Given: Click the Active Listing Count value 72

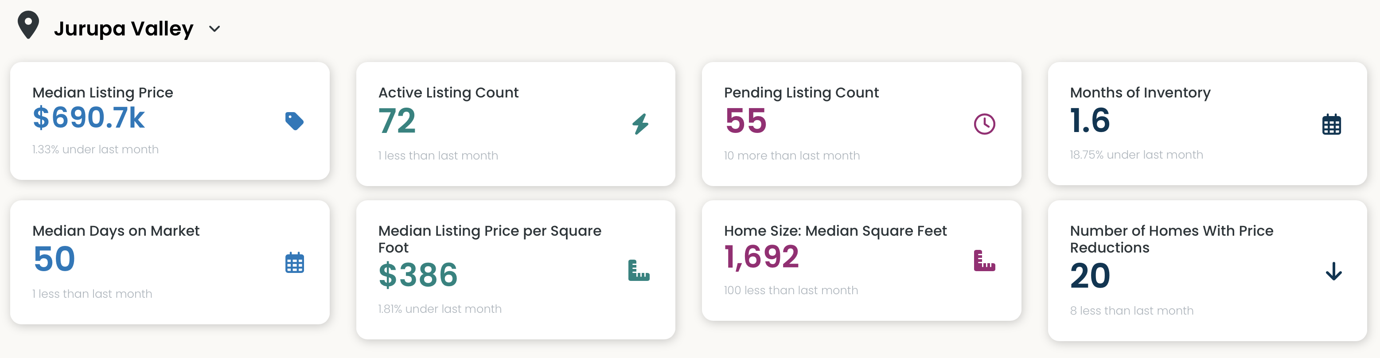Looking at the screenshot, I should point(397,121).
